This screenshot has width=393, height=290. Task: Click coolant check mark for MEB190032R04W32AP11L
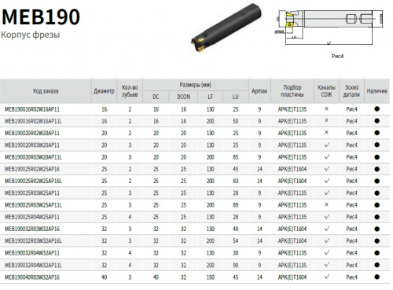tap(327, 265)
